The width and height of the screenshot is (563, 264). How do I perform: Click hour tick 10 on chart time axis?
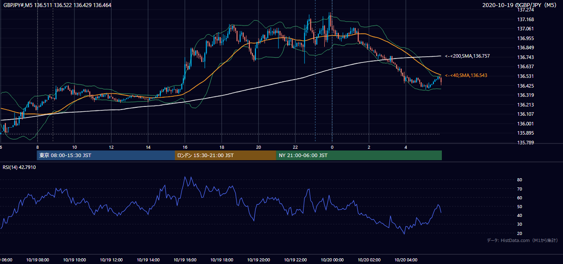74,147
